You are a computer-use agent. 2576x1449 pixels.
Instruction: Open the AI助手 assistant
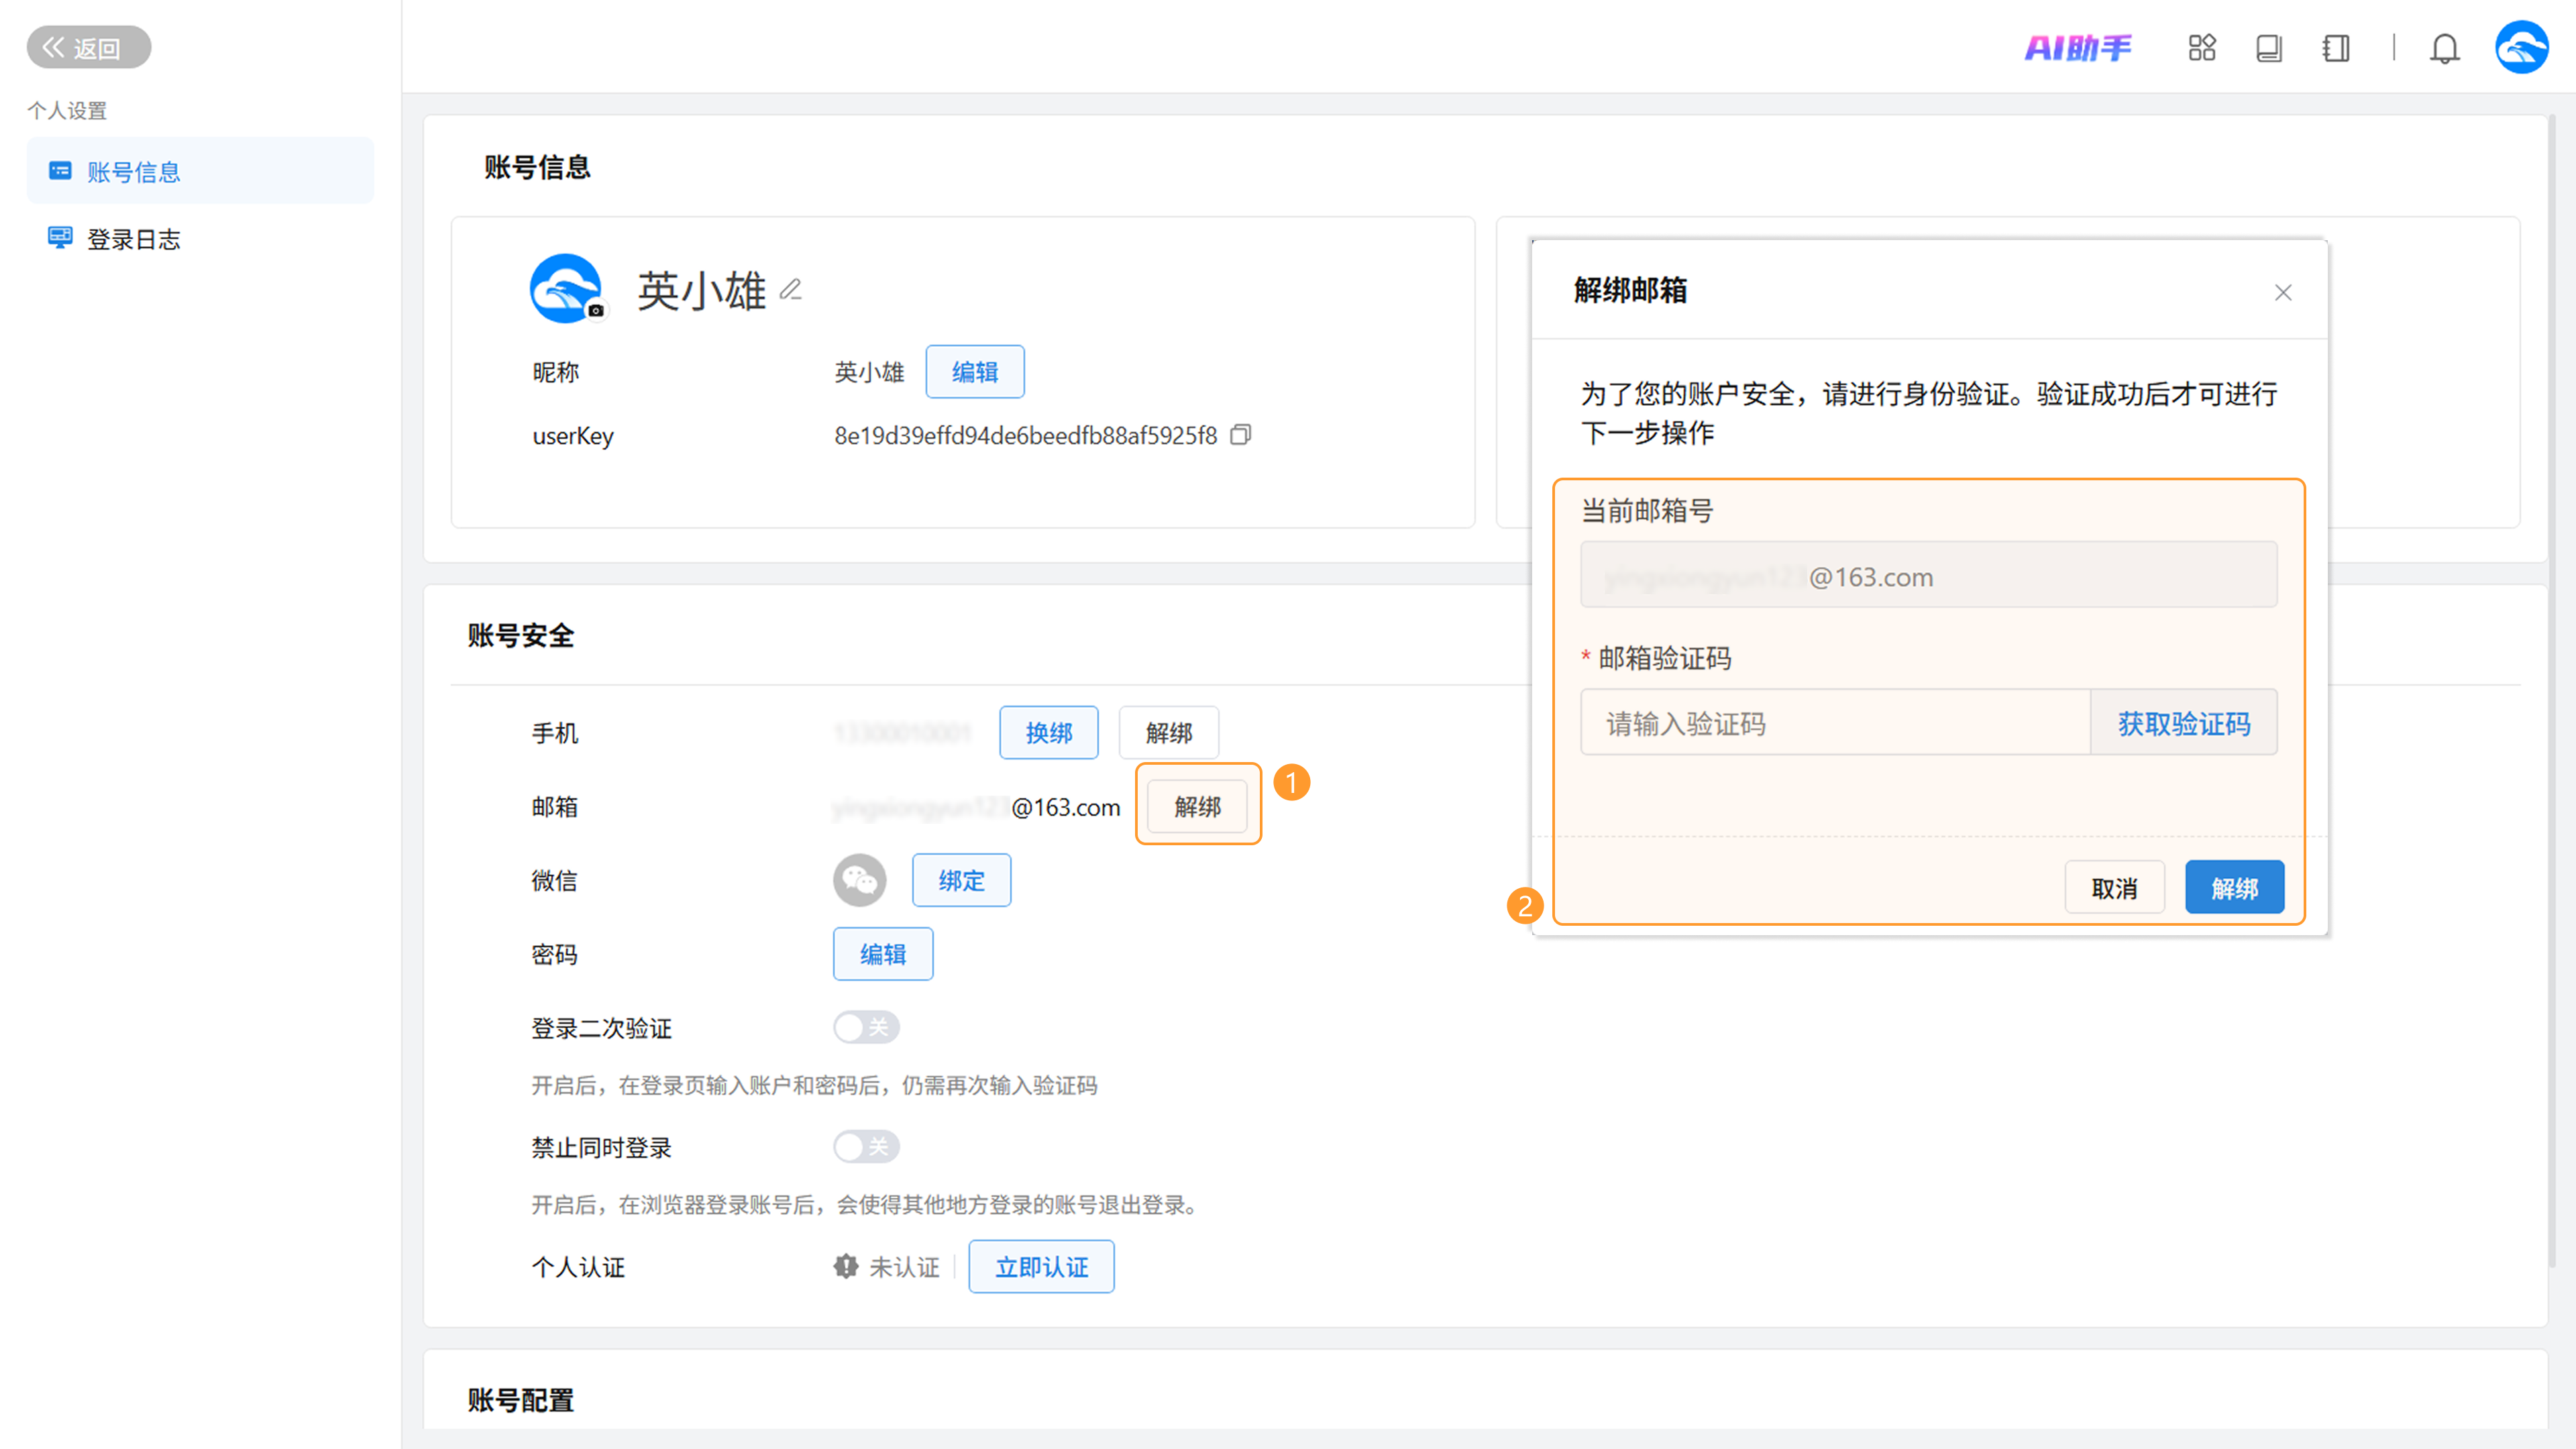click(2077, 47)
